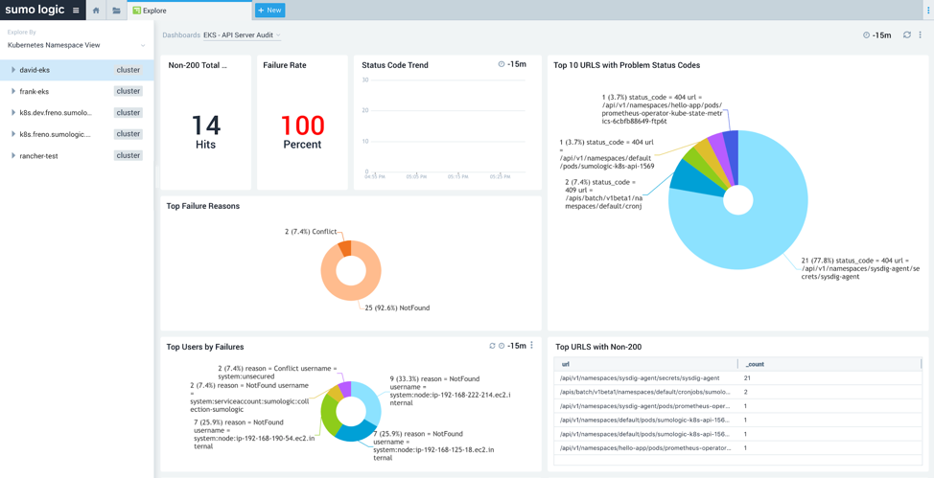Click the cluster tag beside rancher-test
The width and height of the screenshot is (934, 478).
(x=128, y=155)
